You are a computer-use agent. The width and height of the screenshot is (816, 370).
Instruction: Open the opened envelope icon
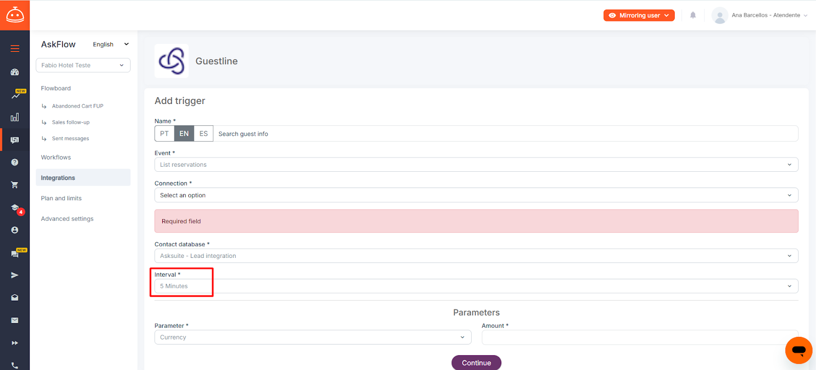coord(15,298)
